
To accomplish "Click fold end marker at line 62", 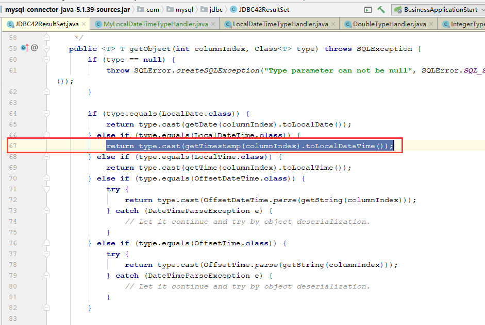I will click(46, 92).
